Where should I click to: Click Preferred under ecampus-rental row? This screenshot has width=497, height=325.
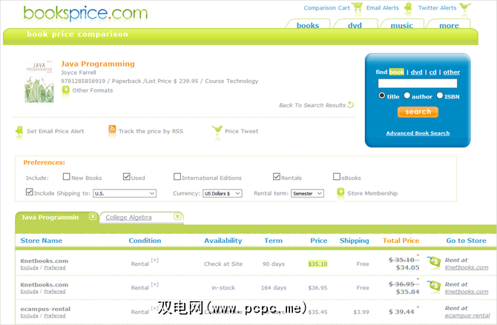(54, 315)
